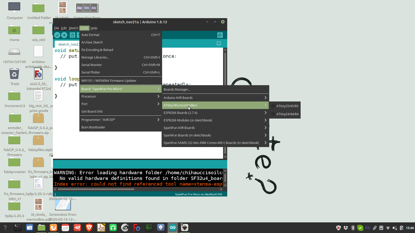Open KiCad icon in the taskbar
415x233 pixels.
(101, 228)
